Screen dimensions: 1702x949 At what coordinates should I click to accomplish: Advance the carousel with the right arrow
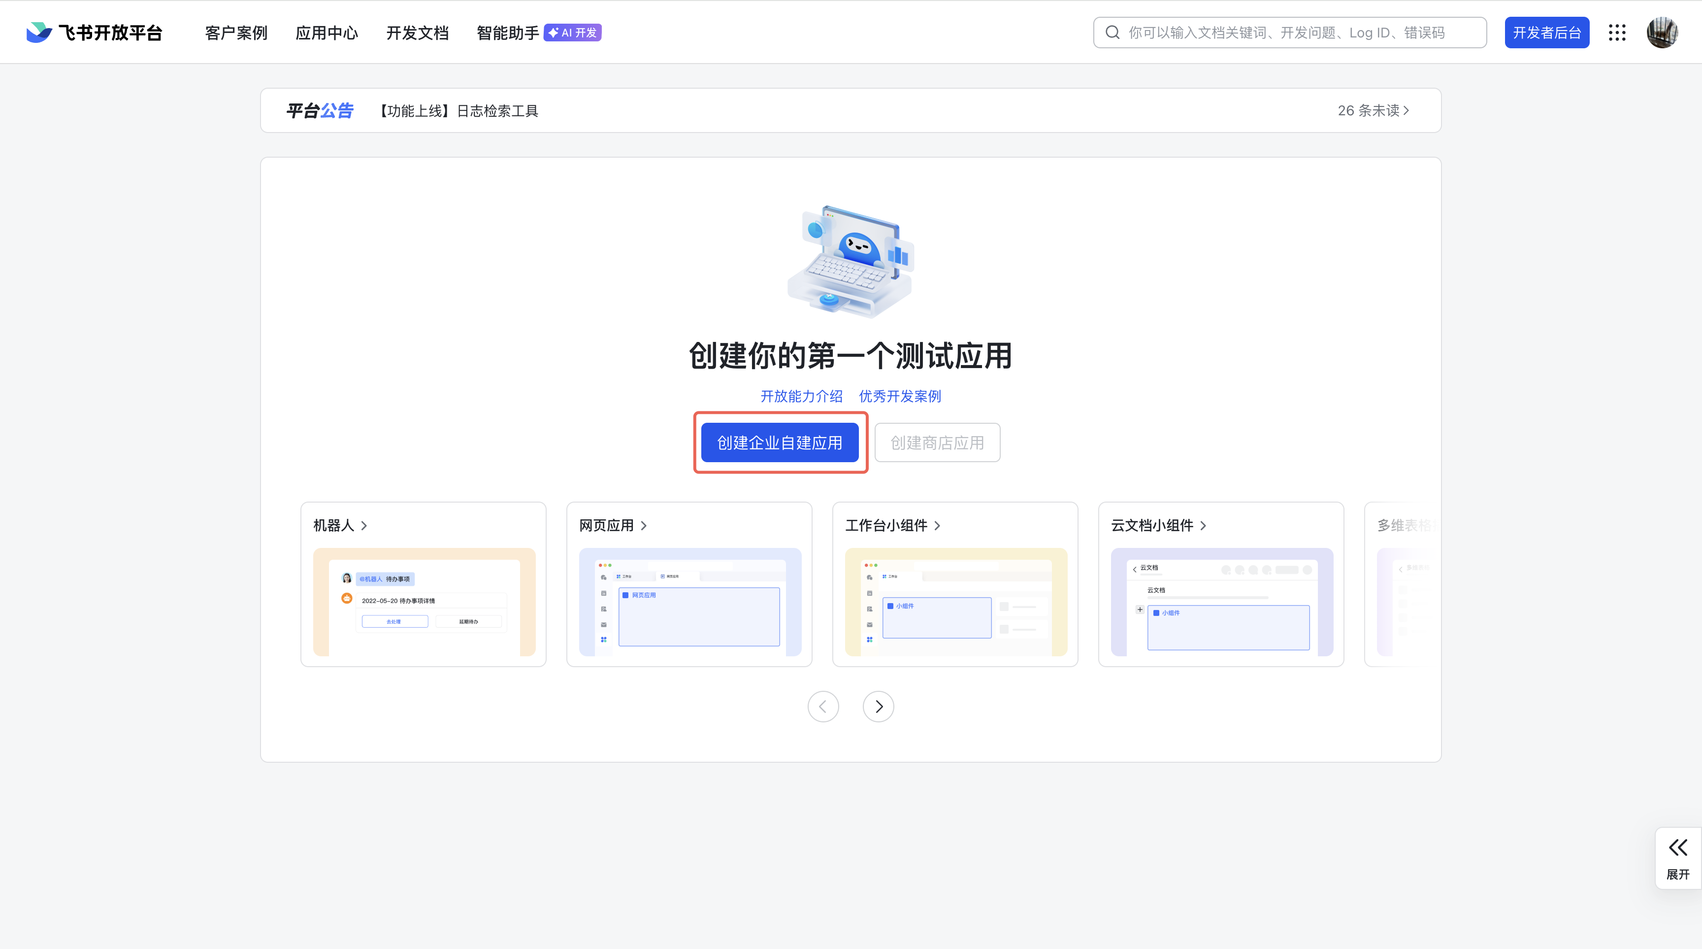pos(878,707)
